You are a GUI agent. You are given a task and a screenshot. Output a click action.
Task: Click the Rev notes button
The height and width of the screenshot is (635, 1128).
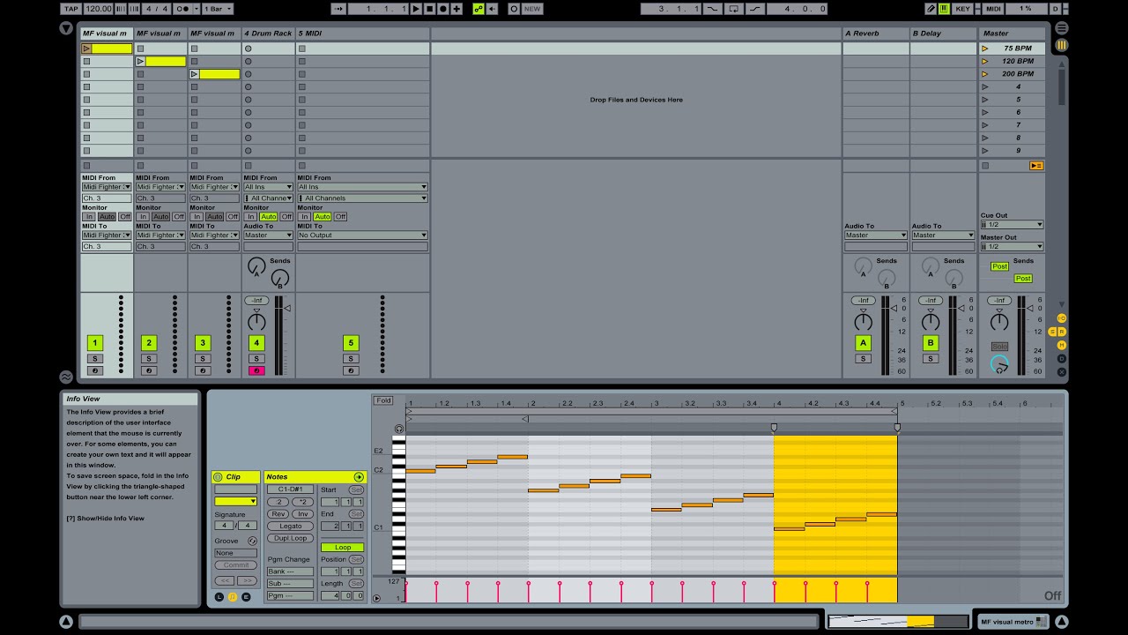click(278, 514)
